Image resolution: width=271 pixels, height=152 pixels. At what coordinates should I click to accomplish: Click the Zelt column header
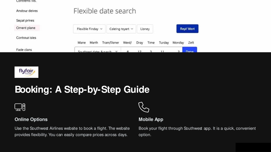[x=191, y=42]
